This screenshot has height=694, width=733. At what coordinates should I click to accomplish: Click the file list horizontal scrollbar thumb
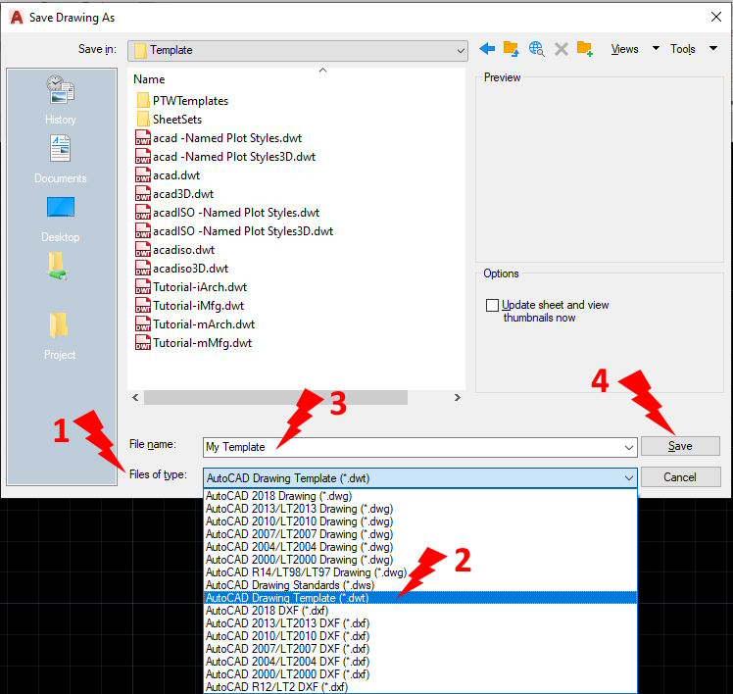(x=275, y=398)
